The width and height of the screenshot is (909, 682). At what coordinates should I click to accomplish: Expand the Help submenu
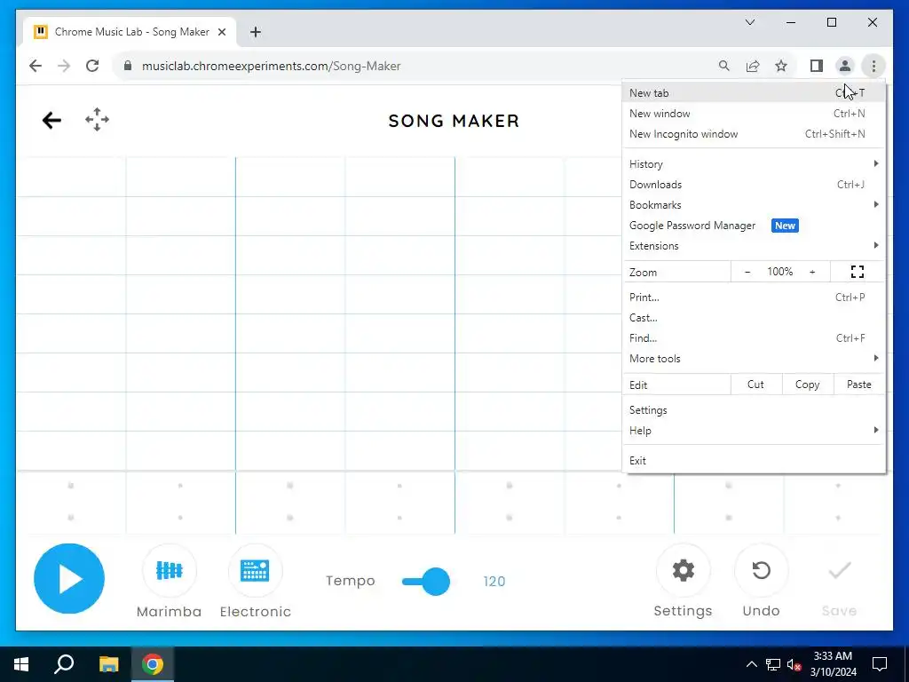tap(754, 430)
